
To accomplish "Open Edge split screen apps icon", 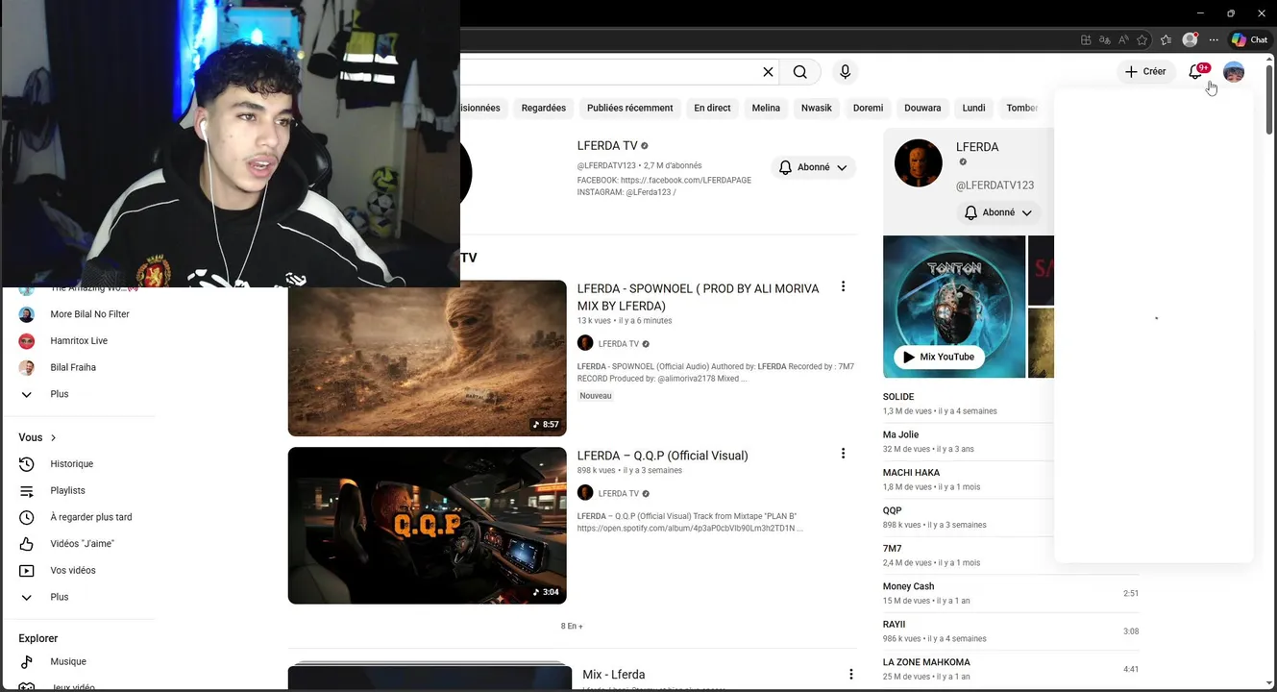I will 1086,40.
